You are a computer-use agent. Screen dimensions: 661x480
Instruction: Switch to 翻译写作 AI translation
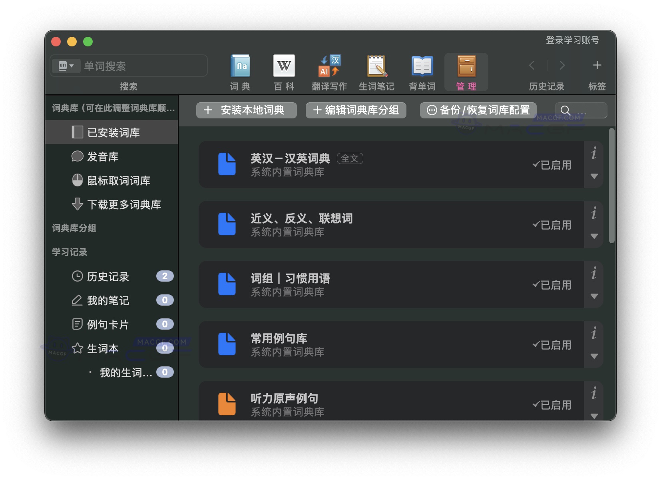click(329, 71)
